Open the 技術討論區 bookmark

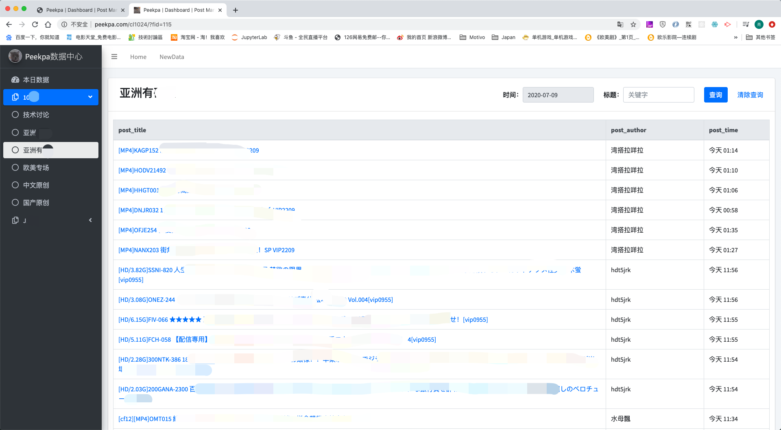[x=146, y=37]
